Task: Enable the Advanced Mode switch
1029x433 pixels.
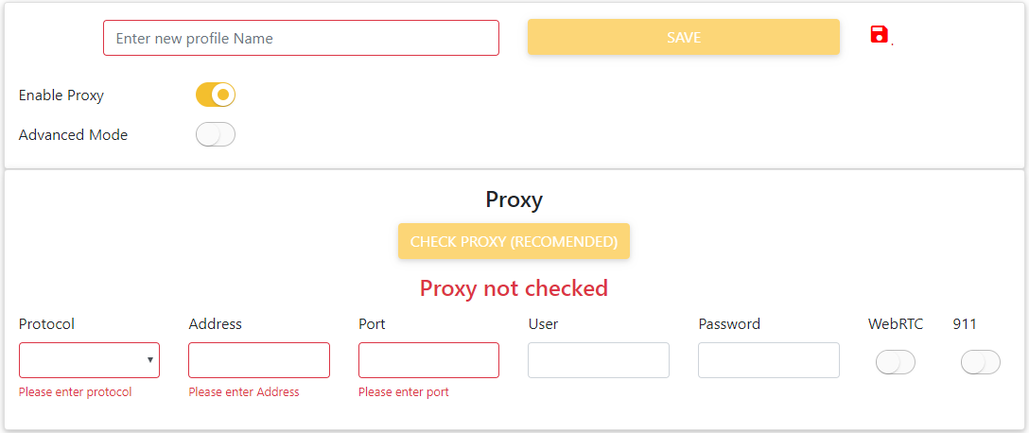Action: 216,135
